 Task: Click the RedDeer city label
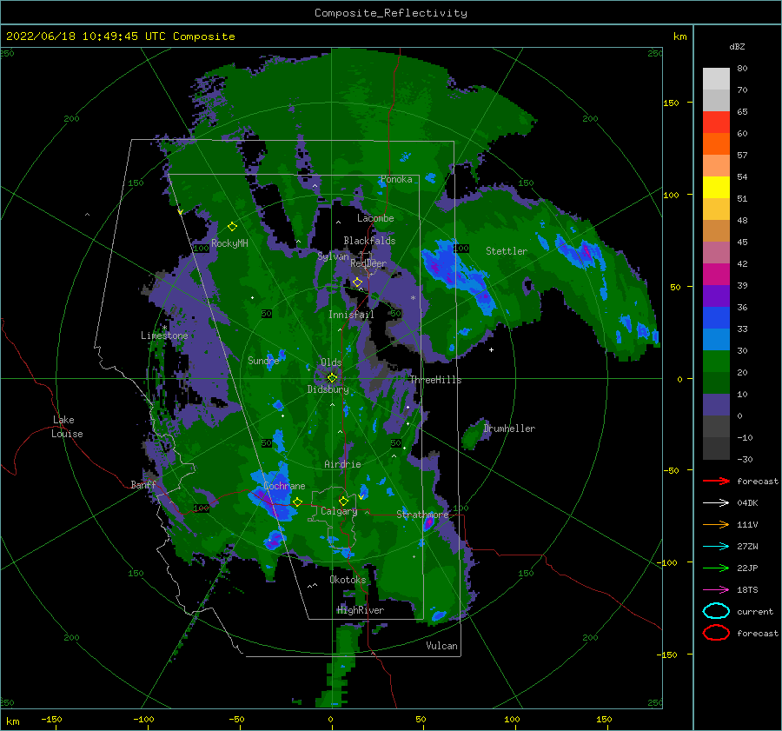(368, 263)
